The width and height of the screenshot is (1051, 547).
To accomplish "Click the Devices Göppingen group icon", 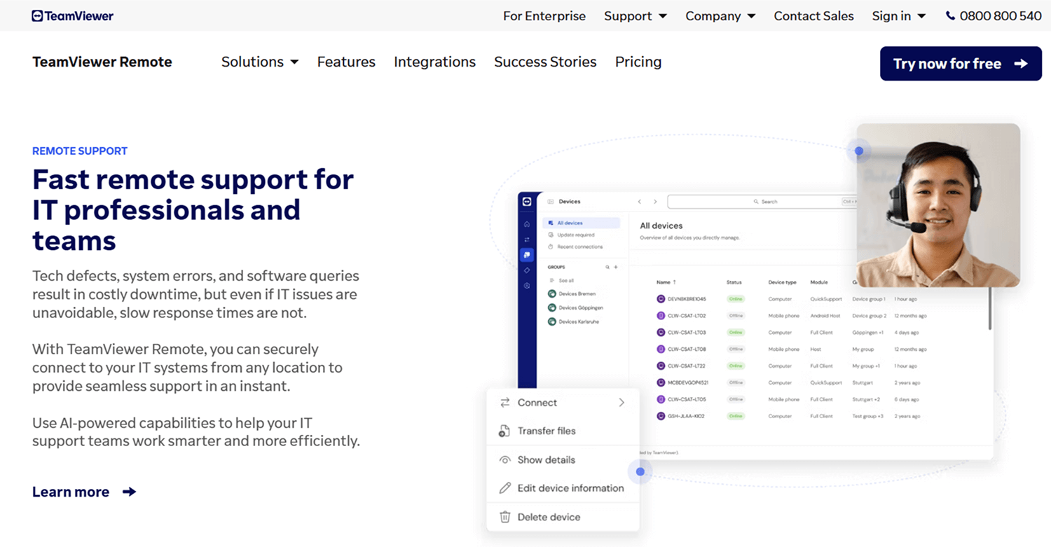I will [552, 307].
